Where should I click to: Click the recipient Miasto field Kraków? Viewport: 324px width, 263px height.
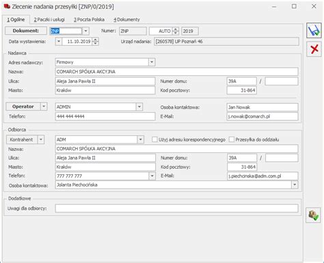click(105, 167)
